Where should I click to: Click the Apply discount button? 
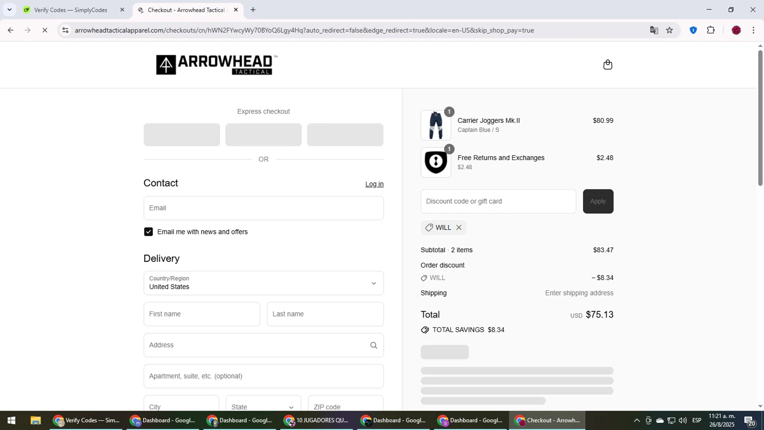click(598, 201)
